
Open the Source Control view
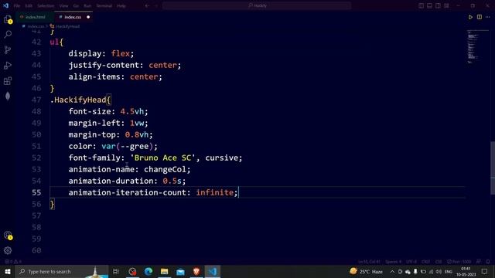tap(8, 49)
